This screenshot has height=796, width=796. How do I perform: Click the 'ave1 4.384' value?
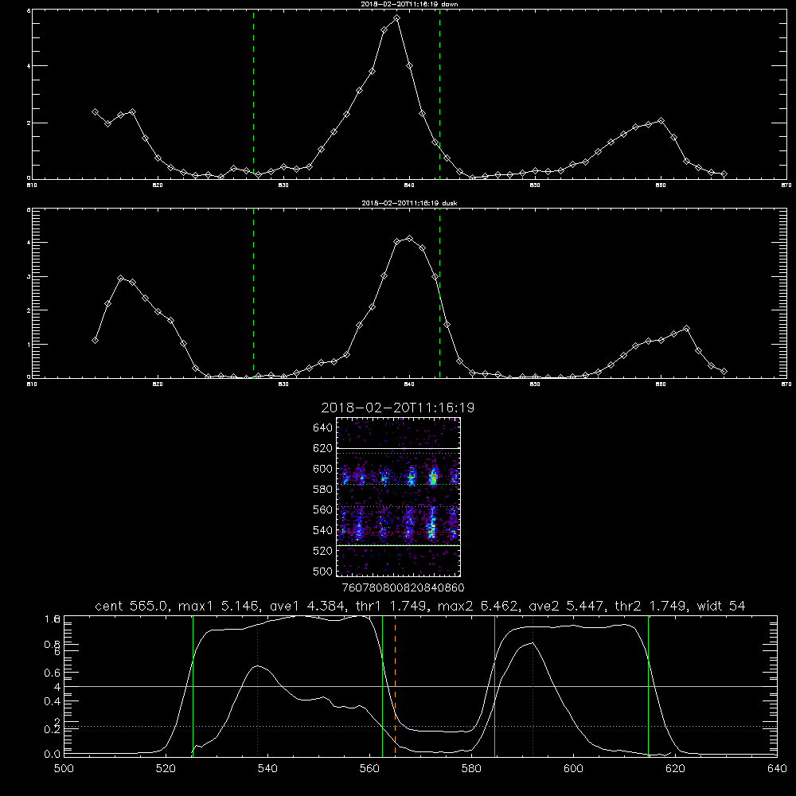coord(307,606)
